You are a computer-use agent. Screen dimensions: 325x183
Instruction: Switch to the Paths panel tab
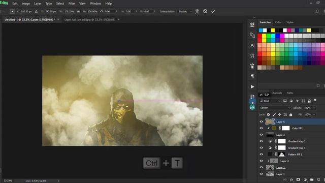(290, 93)
